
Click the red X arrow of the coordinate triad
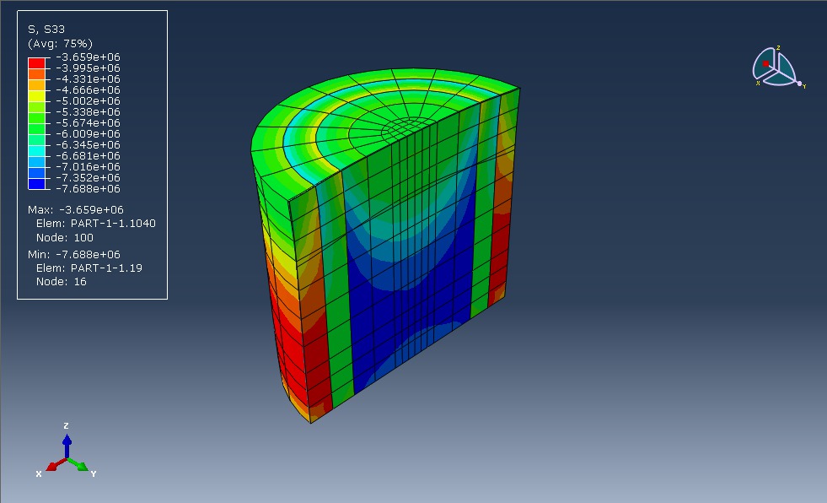coord(51,467)
